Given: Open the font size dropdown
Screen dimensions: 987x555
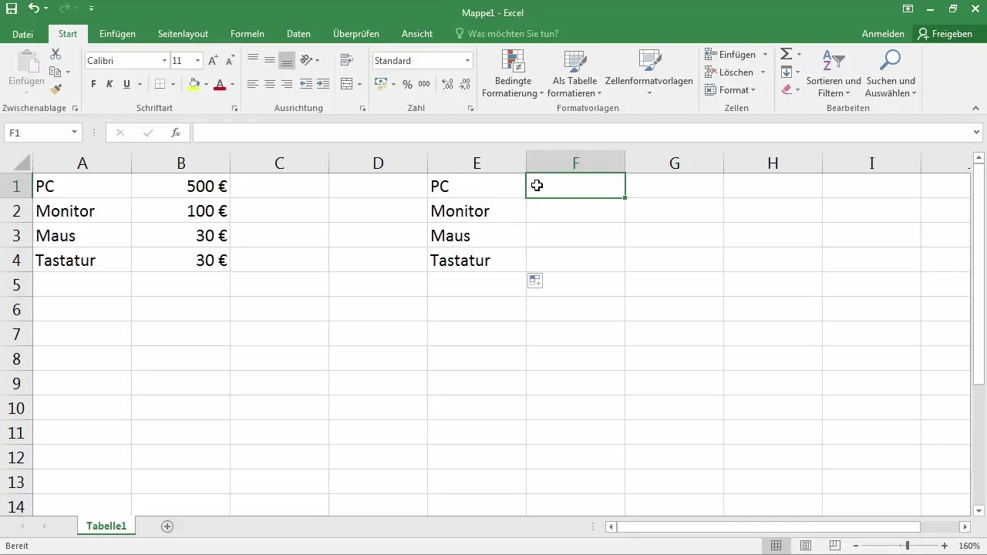Looking at the screenshot, I should (198, 61).
